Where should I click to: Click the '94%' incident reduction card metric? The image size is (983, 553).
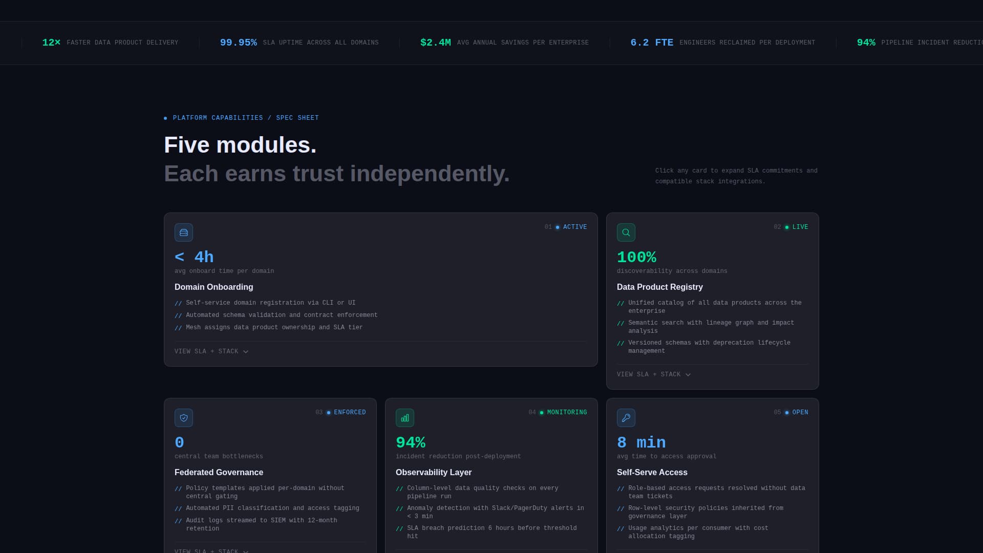click(x=411, y=442)
